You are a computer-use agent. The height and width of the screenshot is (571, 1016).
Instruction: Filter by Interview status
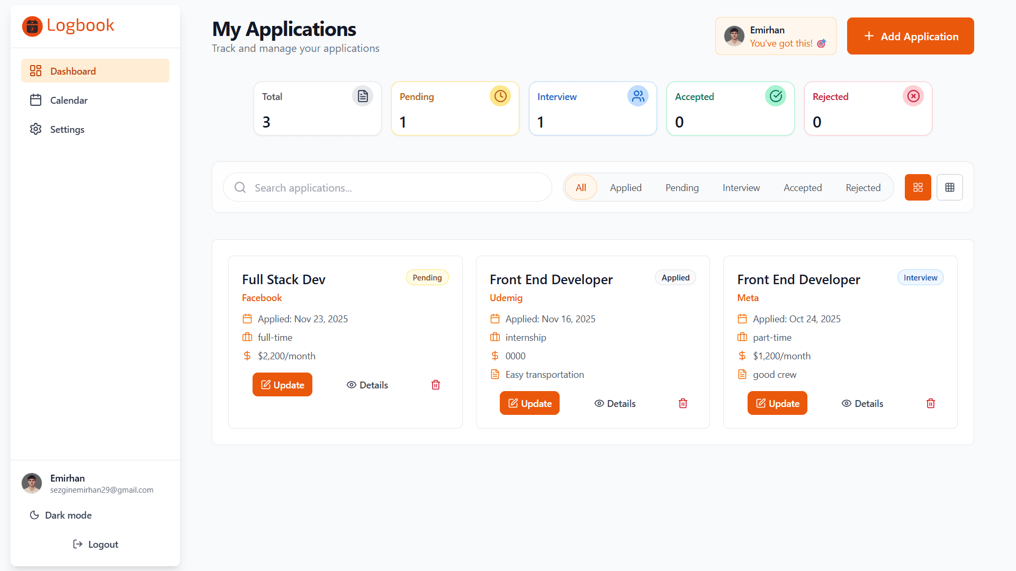741,187
